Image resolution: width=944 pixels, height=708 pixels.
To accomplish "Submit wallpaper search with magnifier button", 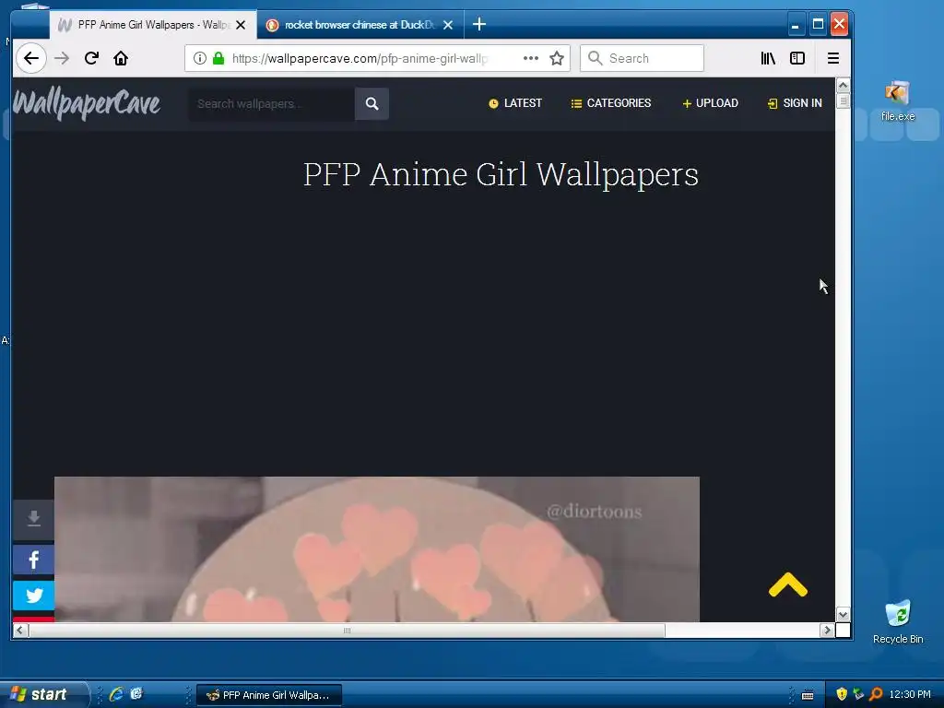I will (372, 103).
